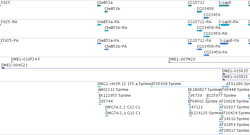The height and width of the screenshot is (135, 250).
Task: Click the DME1-015E15 clone arrowhead
Action: [x=223, y=80]
